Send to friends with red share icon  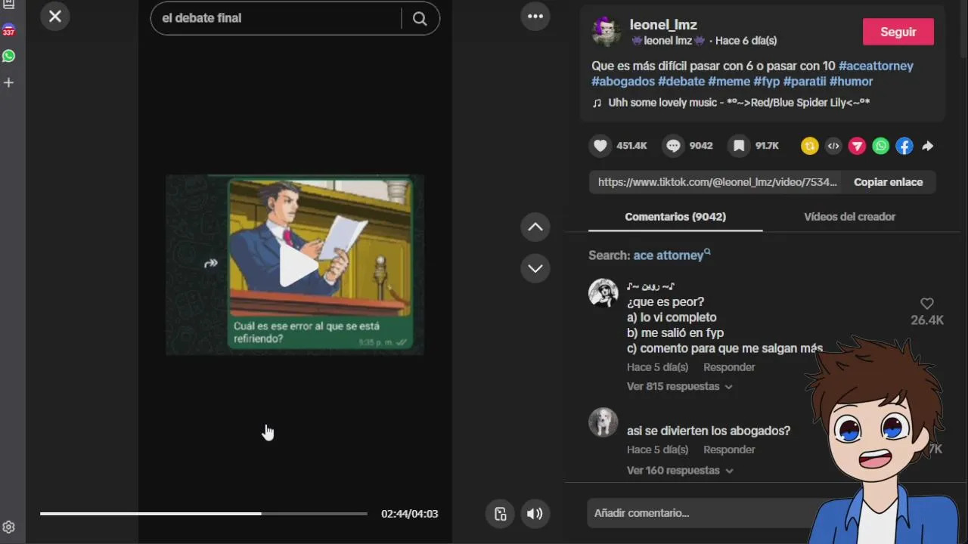(x=857, y=147)
